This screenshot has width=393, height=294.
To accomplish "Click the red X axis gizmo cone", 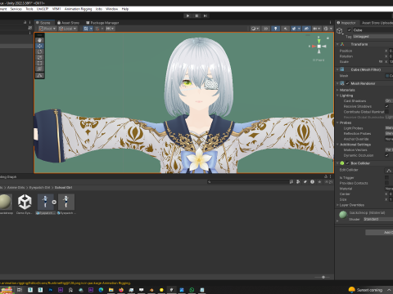I will click(313, 47).
